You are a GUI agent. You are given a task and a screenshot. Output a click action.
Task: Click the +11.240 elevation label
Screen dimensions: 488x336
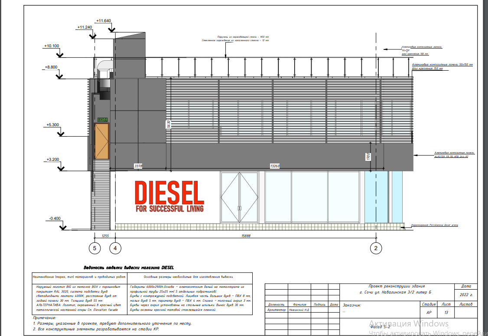tap(85, 27)
